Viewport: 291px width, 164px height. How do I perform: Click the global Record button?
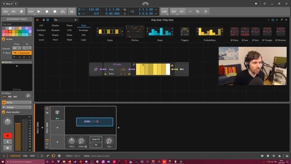coord(55,11)
